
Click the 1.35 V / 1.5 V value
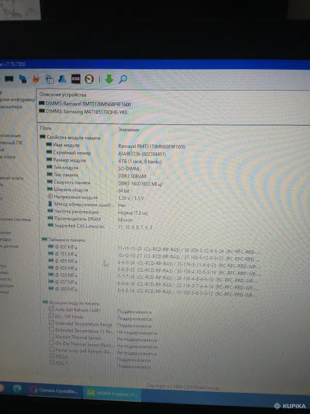pyautogui.click(x=131, y=198)
